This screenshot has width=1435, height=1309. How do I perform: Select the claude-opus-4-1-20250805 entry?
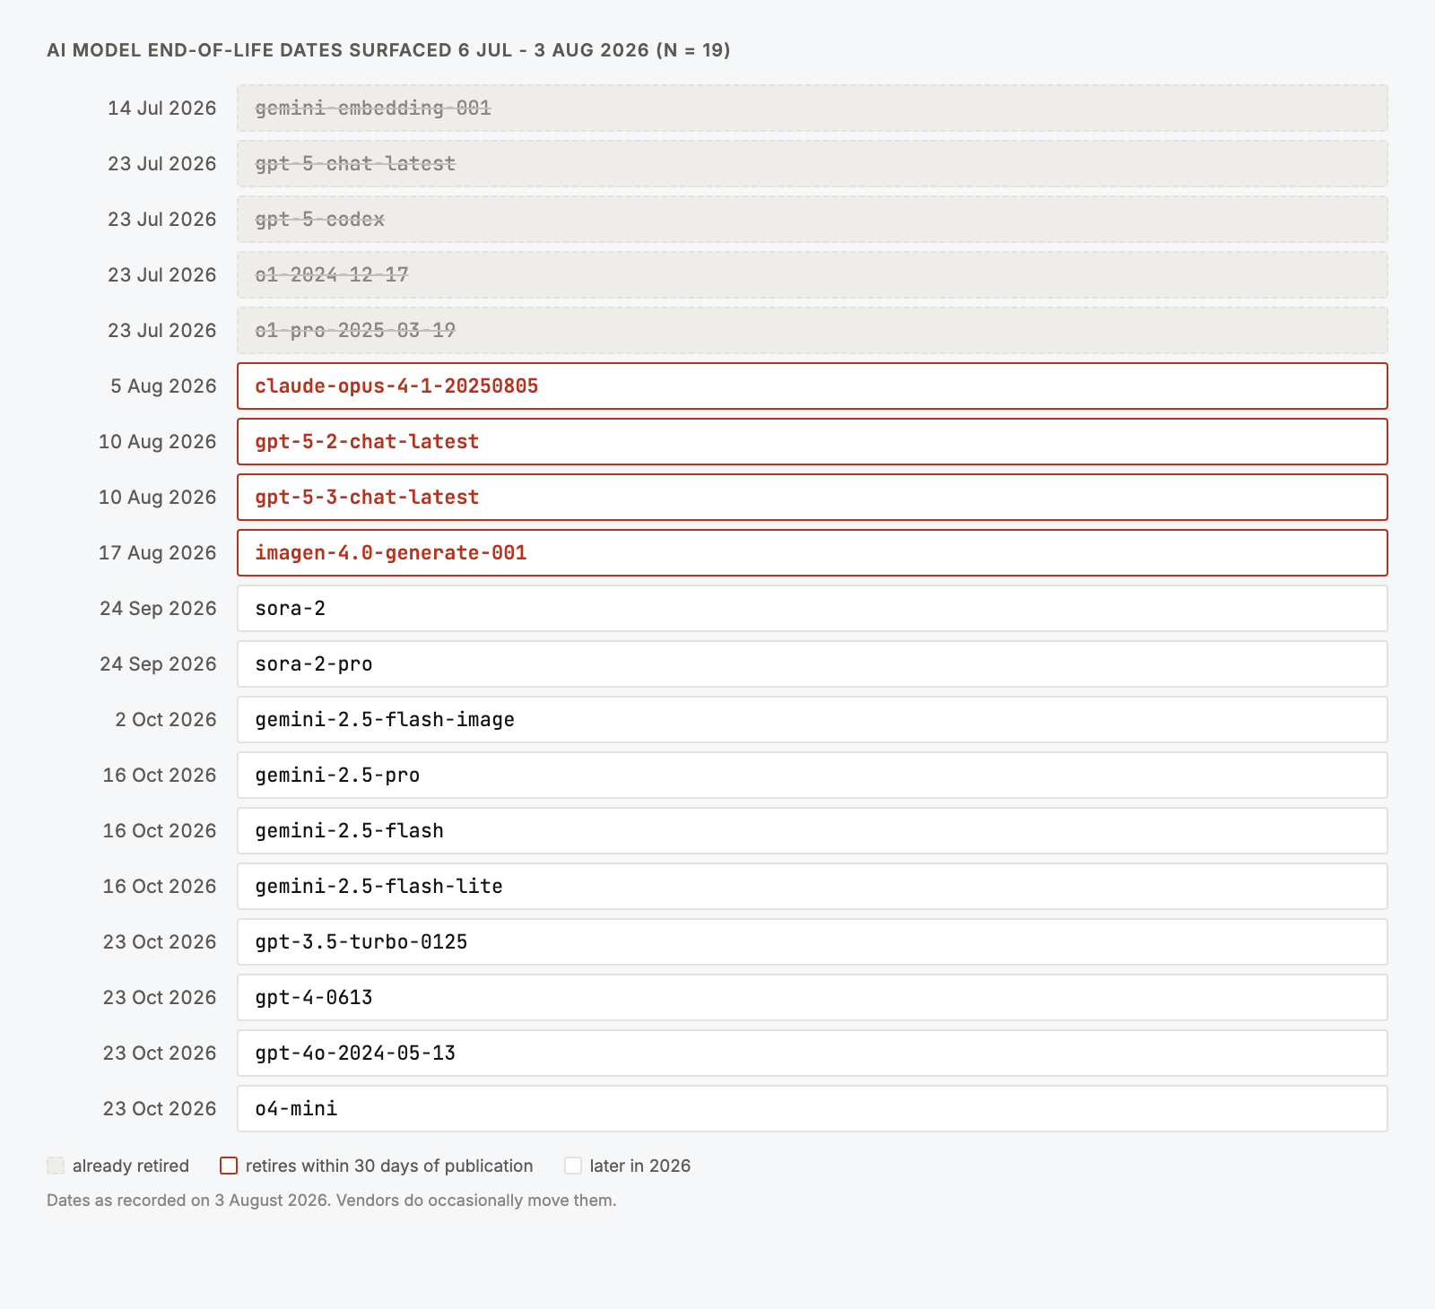pos(813,386)
